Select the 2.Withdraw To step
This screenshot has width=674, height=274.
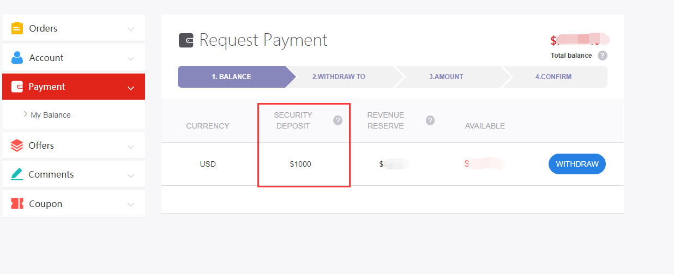[339, 77]
